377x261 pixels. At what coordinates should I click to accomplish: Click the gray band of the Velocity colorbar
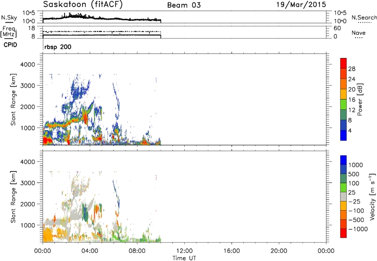(344, 196)
